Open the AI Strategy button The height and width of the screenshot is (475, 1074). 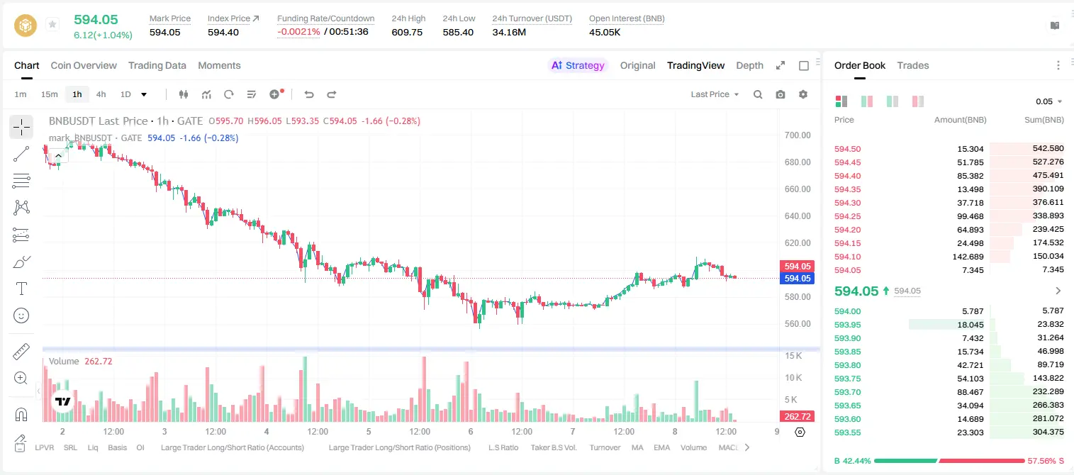pyautogui.click(x=578, y=65)
